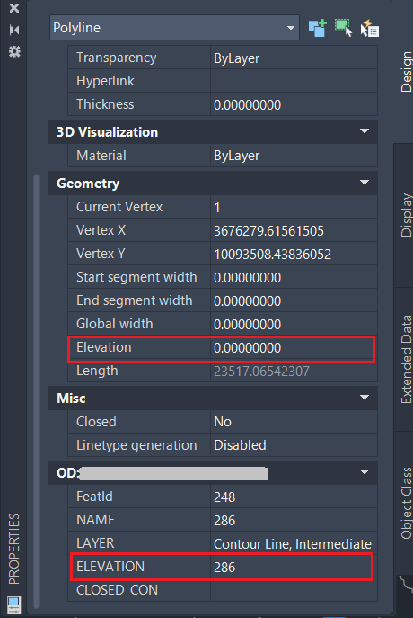
Task: Change the Closed property value No
Action: coord(294,422)
